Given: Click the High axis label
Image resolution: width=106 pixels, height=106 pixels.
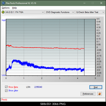Looking at the screenshot, I should 4,20.
